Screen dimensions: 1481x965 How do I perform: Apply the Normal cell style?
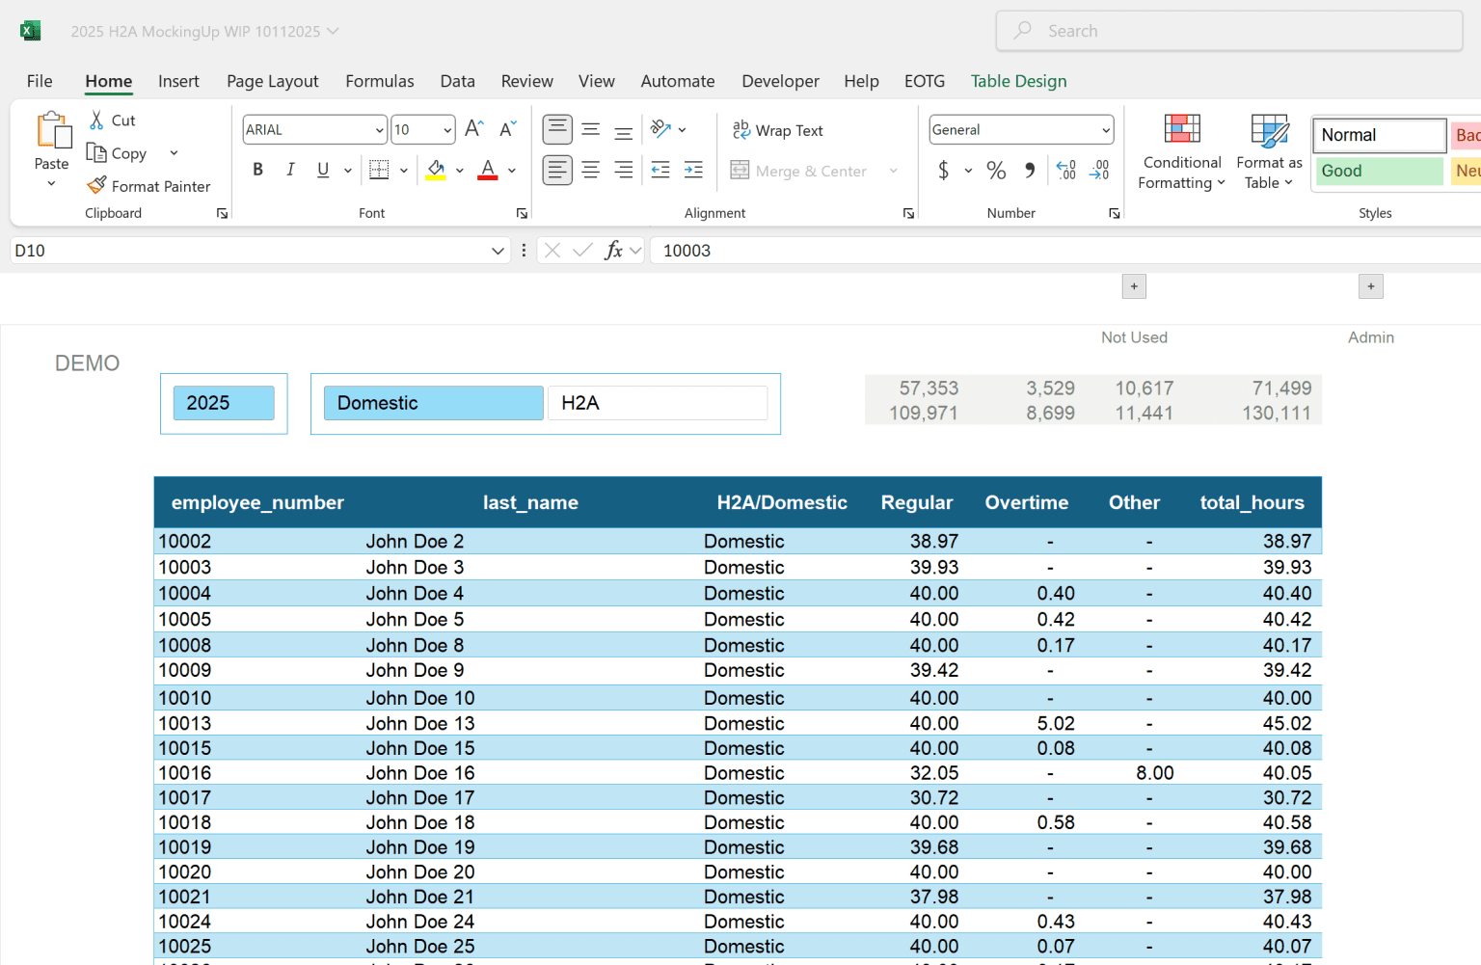[x=1379, y=135]
